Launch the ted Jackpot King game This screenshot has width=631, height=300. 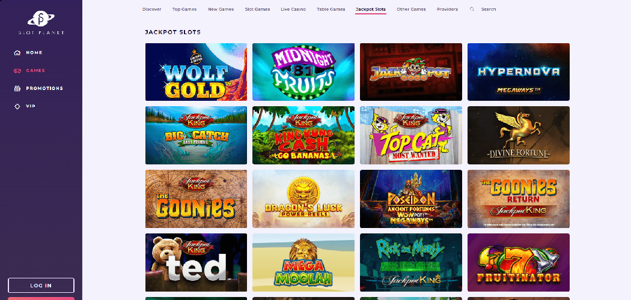[x=196, y=262]
